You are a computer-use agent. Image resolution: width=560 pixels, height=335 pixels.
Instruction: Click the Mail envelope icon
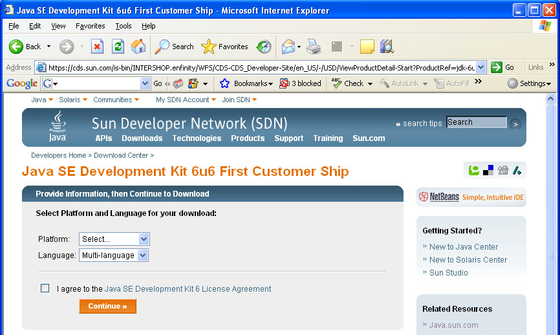(288, 47)
